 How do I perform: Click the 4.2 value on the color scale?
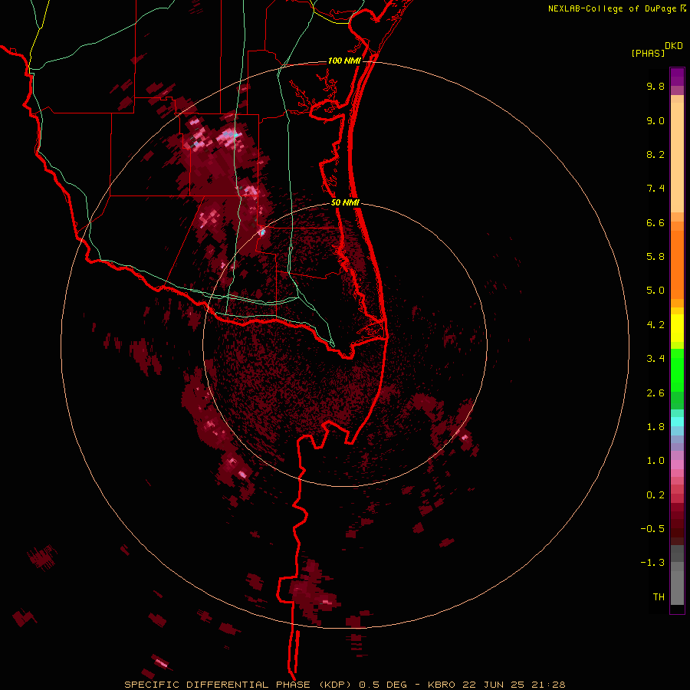tap(655, 325)
